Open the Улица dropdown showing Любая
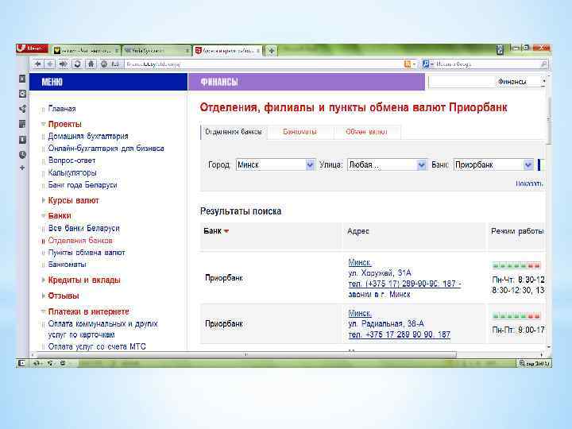572x429 pixels. click(x=387, y=165)
